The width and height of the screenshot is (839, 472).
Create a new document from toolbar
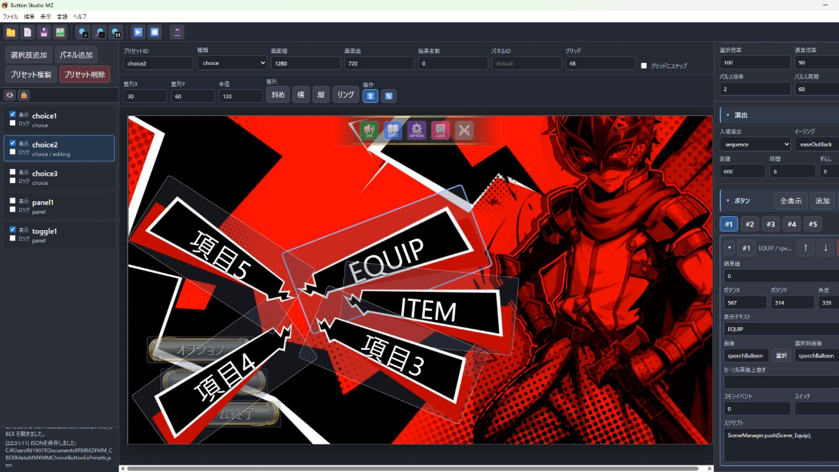click(28, 32)
